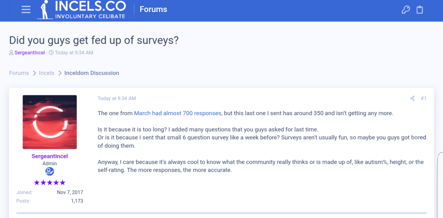
Task: Click the key login icon
Action: (406, 10)
